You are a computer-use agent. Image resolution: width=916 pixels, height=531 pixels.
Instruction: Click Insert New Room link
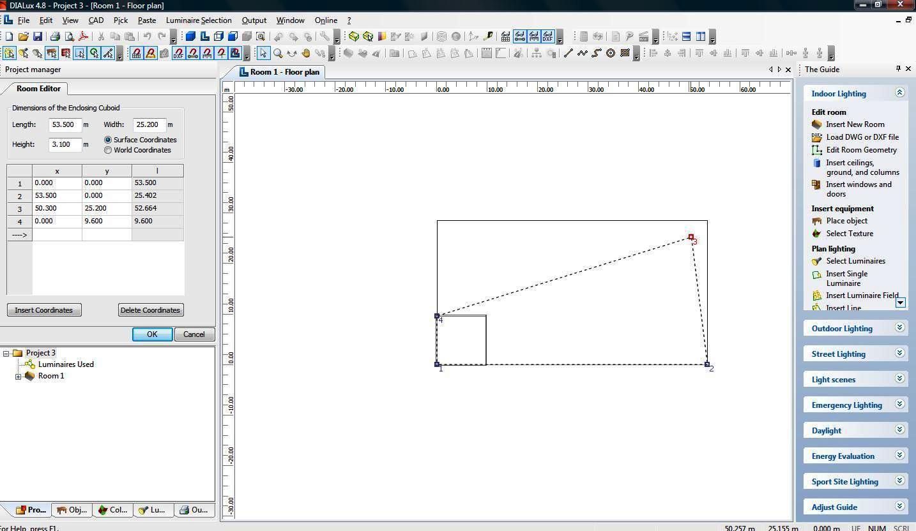855,124
